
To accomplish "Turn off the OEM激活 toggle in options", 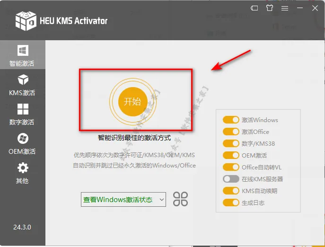I will [231, 155].
